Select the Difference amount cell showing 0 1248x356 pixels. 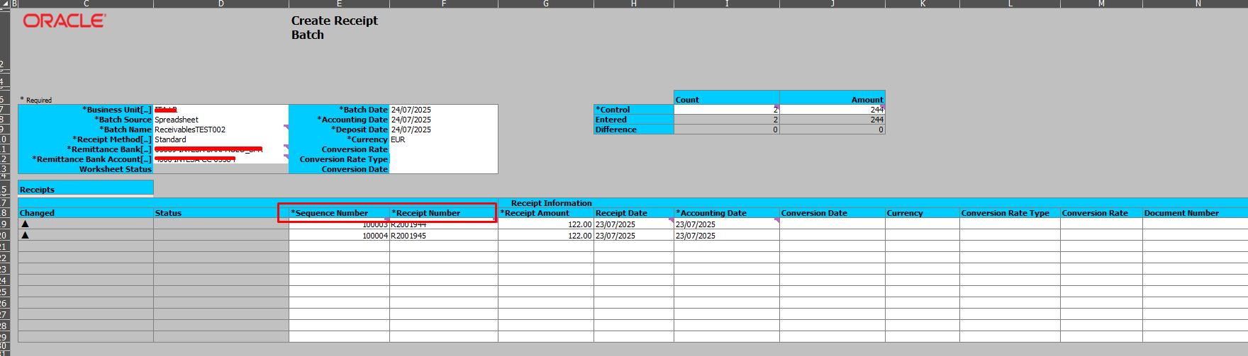[x=832, y=130]
